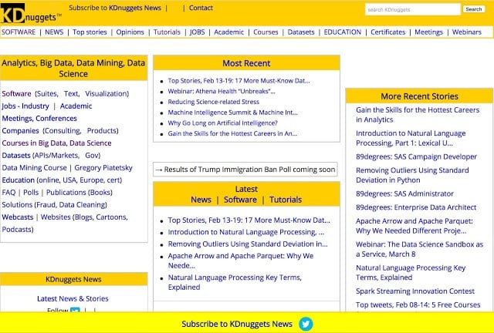Viewport: 494px width, 333px height.
Task: Click Results of Trump Immigration Ban Poll banner
Action: pyautogui.click(x=245, y=170)
